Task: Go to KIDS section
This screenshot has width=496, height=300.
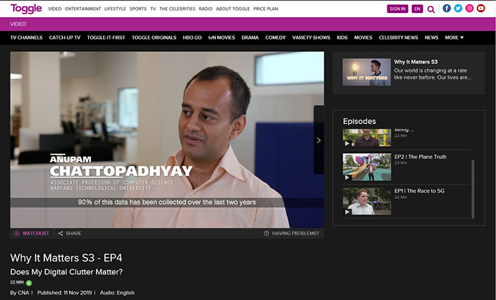Action: (x=342, y=38)
